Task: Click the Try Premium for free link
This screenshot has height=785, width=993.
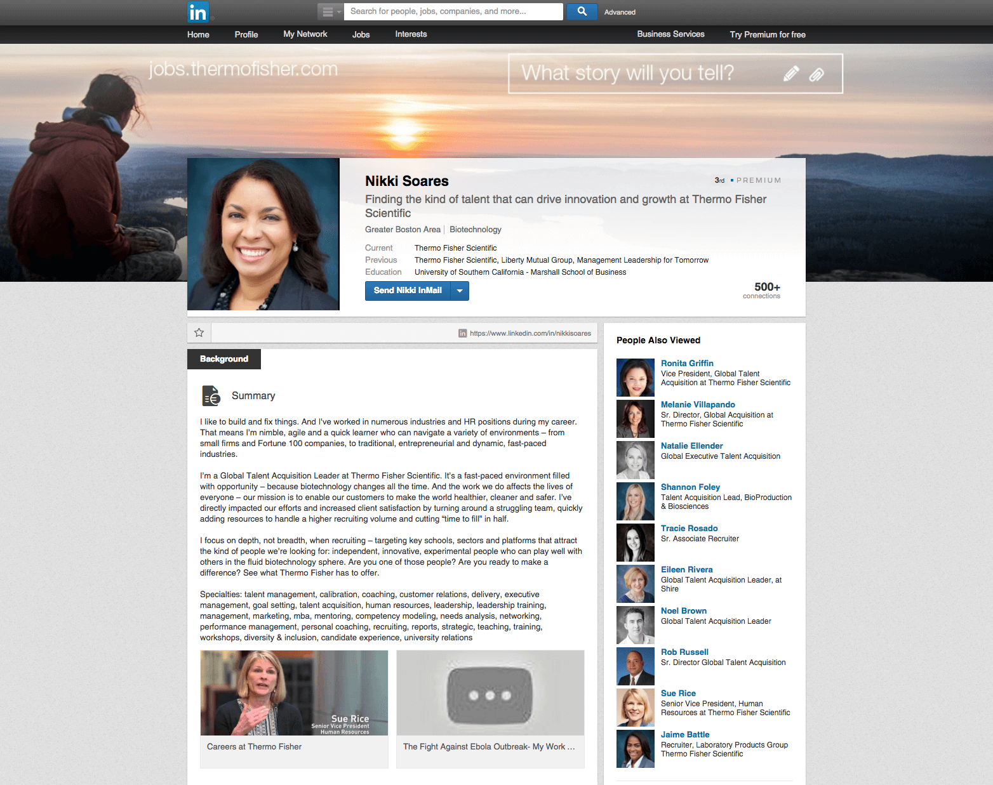Action: click(767, 34)
